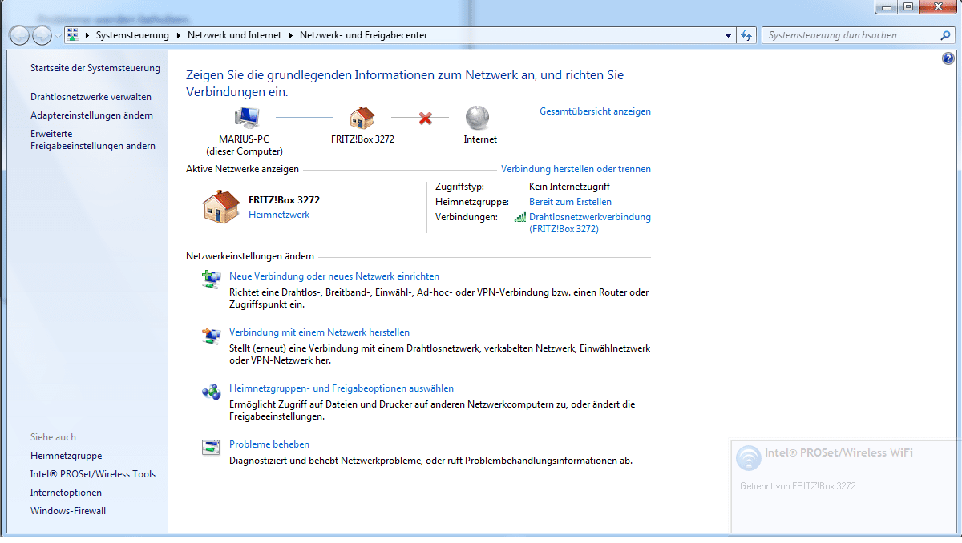The image size is (962, 543).
Task: Click Heimnetzgruppen- und Freigabeoptionen auswählen
Action: coord(342,388)
